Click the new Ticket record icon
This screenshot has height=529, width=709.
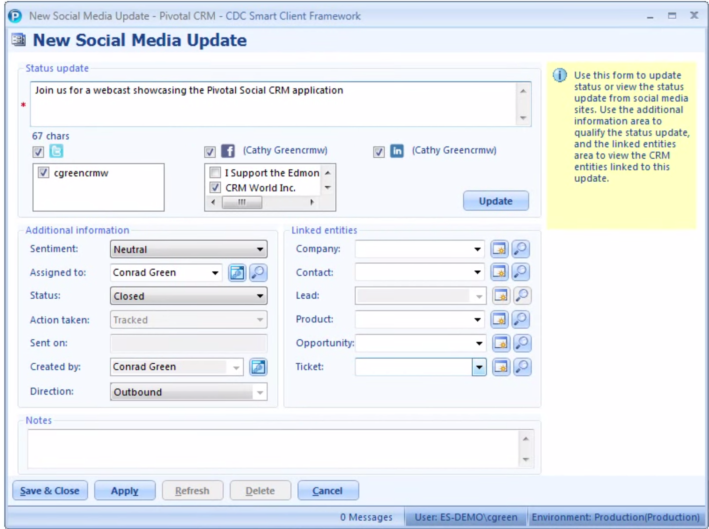[x=501, y=367]
